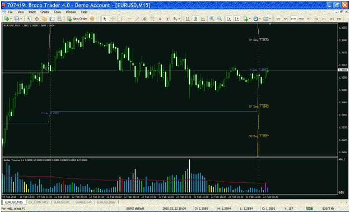Switch to the EURUSD,H1 chart tab
This screenshot has width=350, height=212.
62,202
